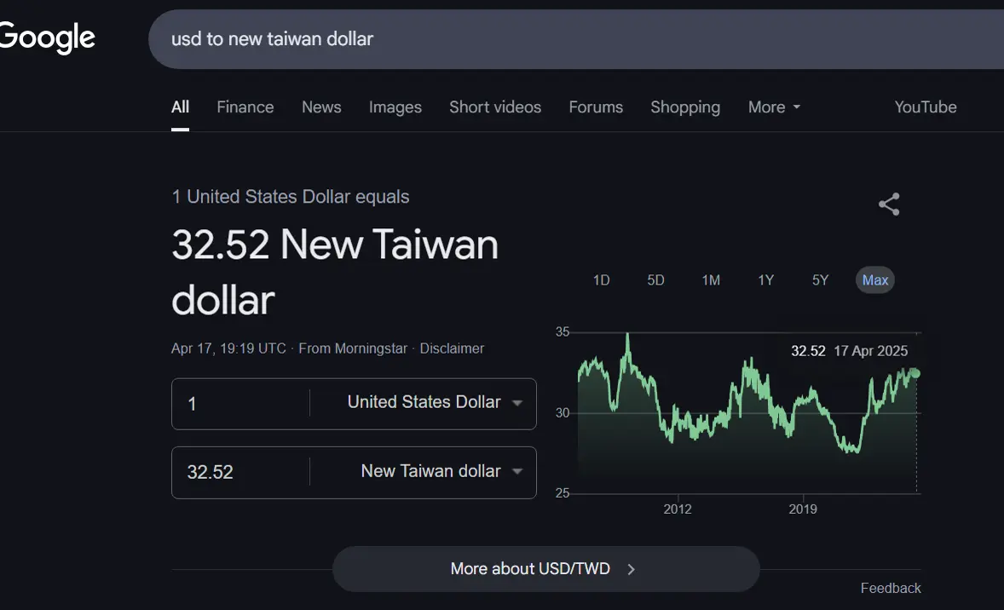The width and height of the screenshot is (1004, 610).
Task: Switch chart to 1M range
Action: pos(711,280)
